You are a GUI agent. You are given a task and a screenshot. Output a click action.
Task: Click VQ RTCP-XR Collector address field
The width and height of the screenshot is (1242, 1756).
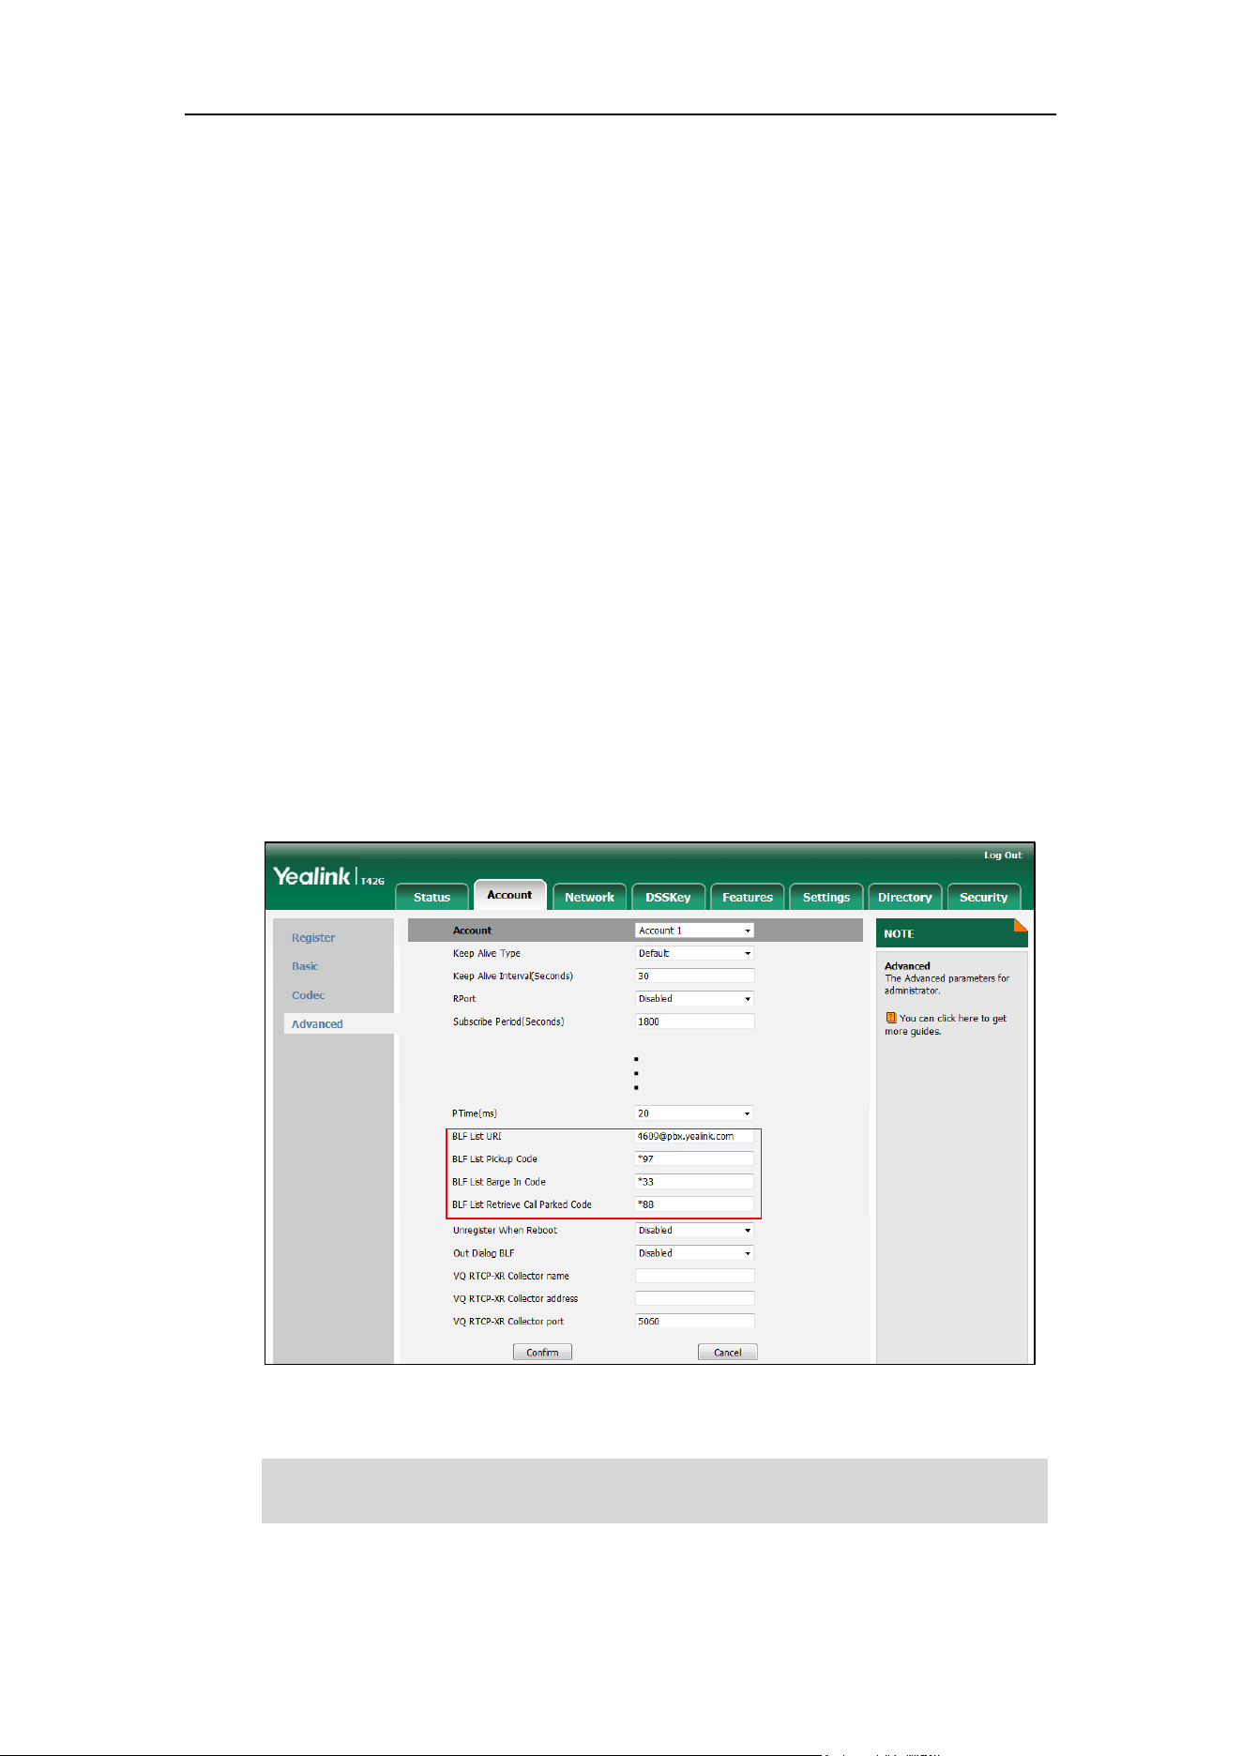click(x=694, y=1298)
